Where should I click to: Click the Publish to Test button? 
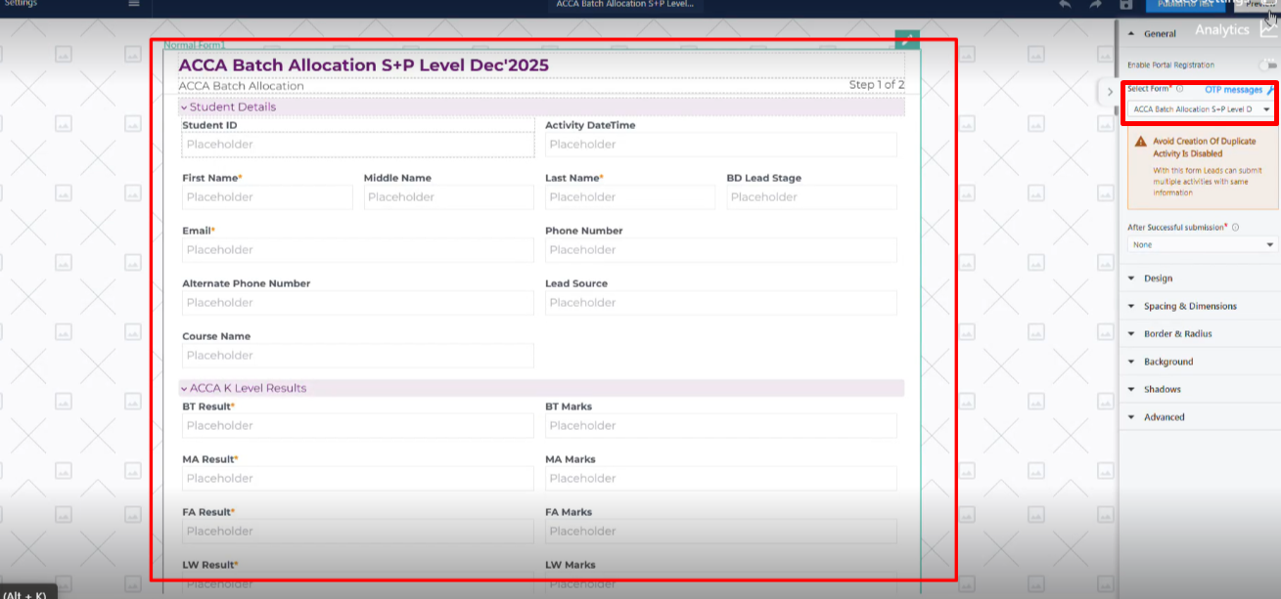(x=1185, y=5)
